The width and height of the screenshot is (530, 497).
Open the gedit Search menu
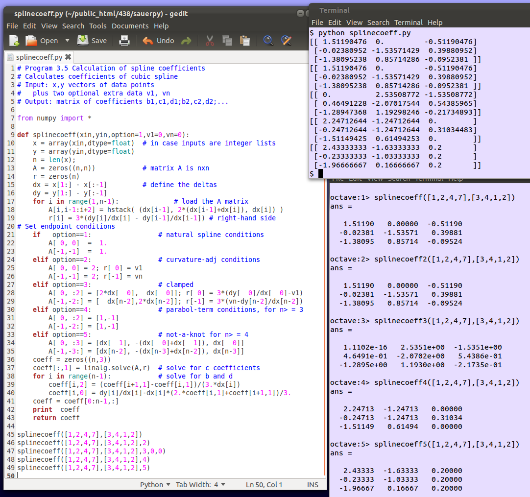(73, 26)
